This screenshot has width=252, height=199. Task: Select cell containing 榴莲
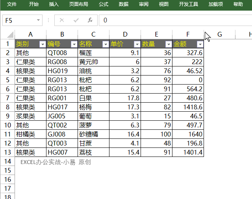tap(94, 53)
